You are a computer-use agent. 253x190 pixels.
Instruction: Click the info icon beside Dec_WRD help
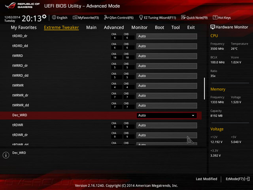tap(6, 155)
